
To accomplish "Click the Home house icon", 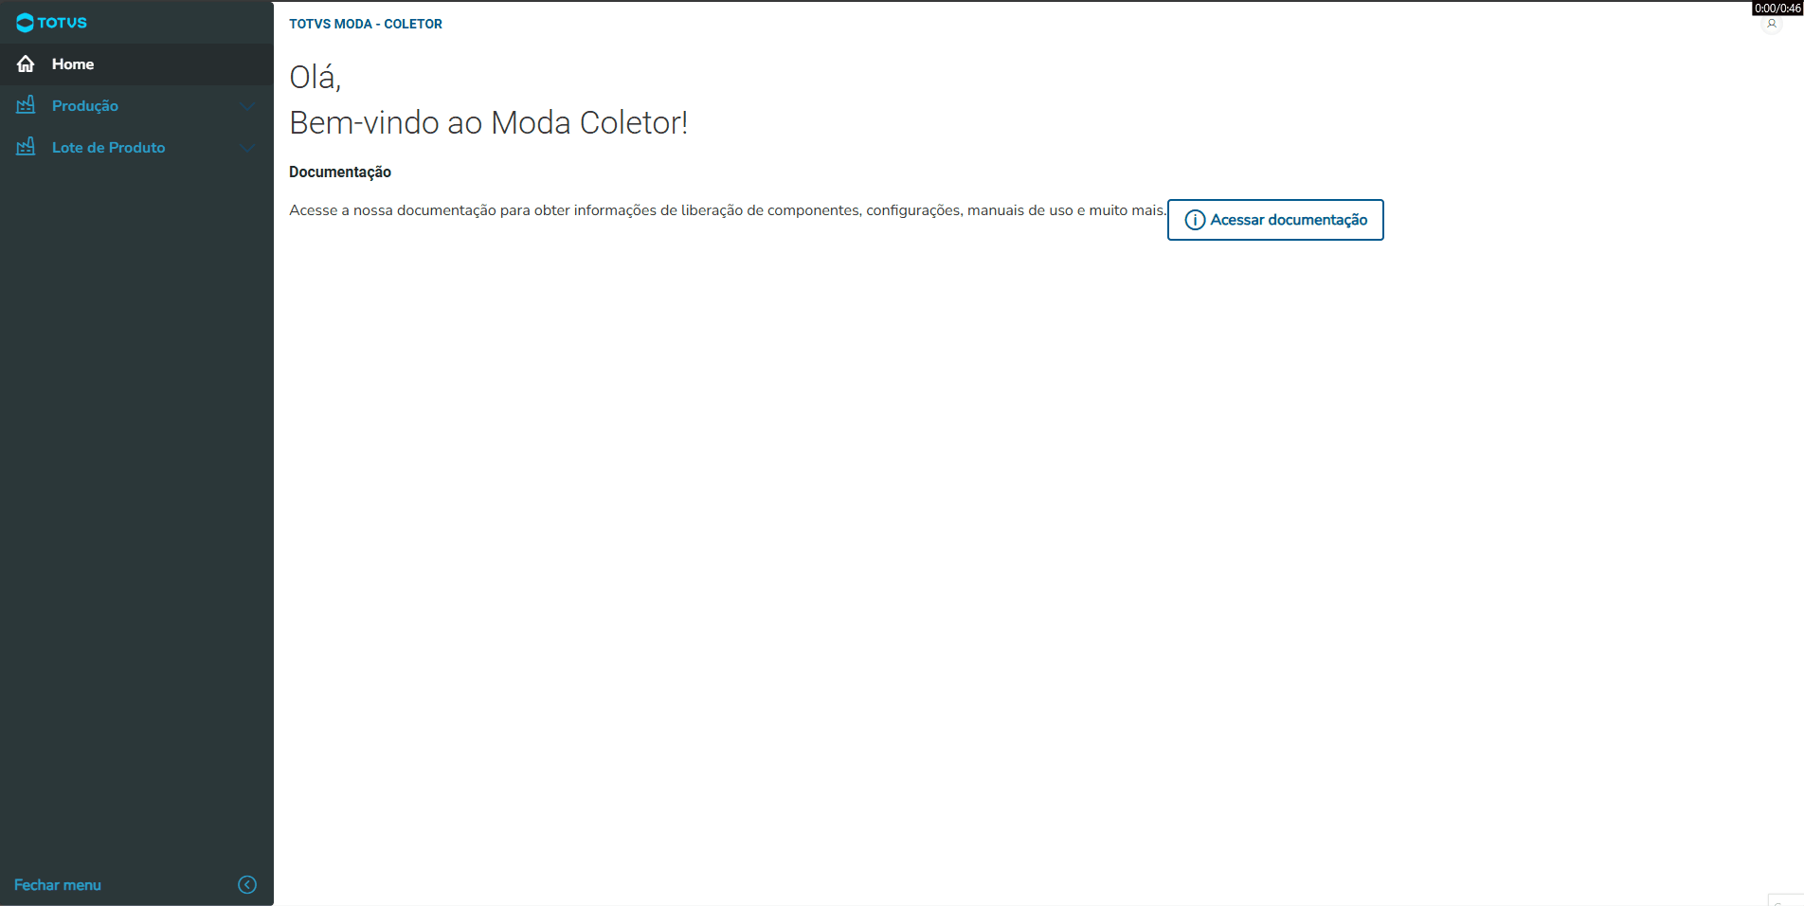I will click(x=26, y=64).
